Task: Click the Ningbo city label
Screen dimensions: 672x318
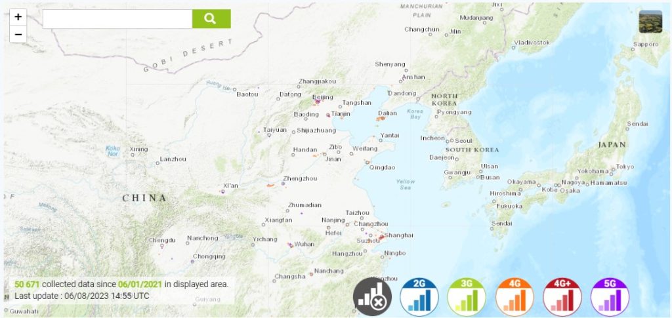Action: point(394,253)
